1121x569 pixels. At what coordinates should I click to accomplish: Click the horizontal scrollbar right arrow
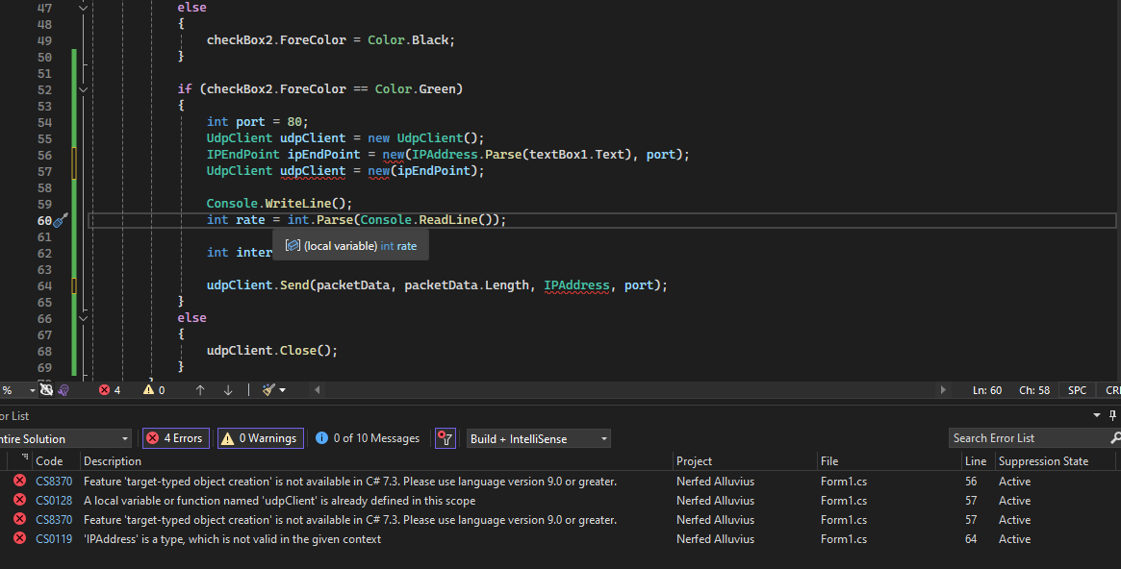pyautogui.click(x=943, y=390)
